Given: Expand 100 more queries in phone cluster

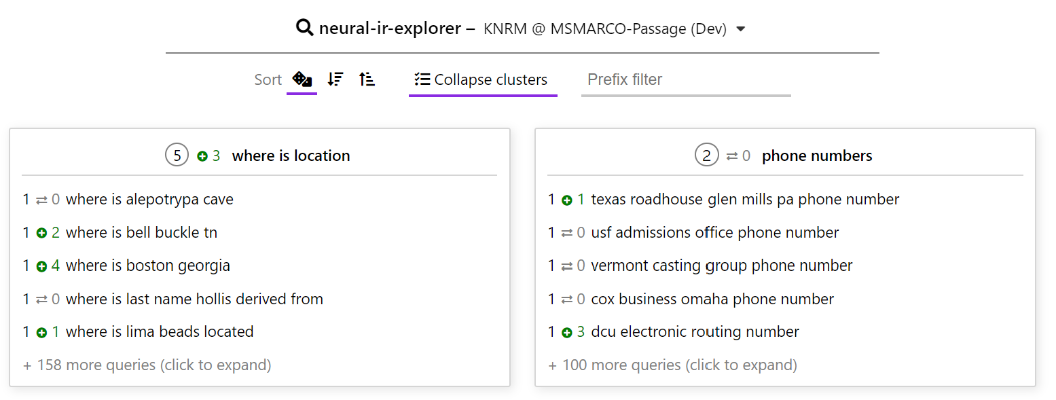Looking at the screenshot, I should [673, 365].
